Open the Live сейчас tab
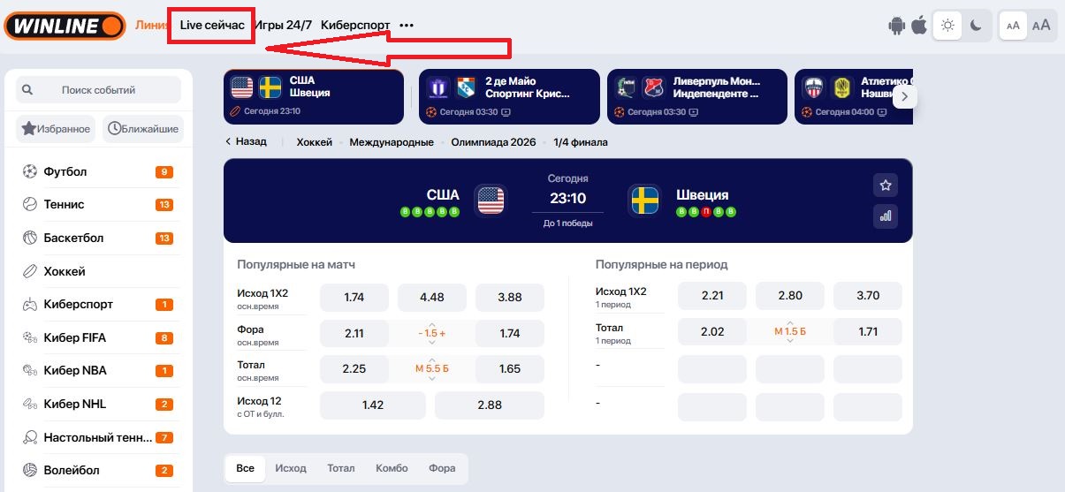This screenshot has height=492, width=1065. pos(212,26)
